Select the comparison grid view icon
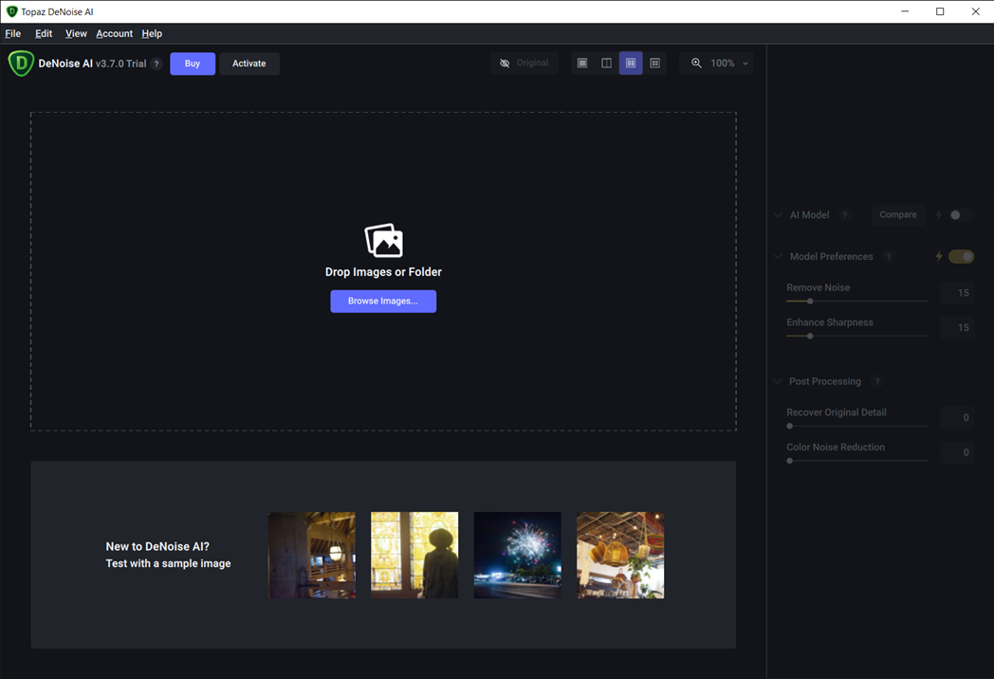 click(x=654, y=64)
